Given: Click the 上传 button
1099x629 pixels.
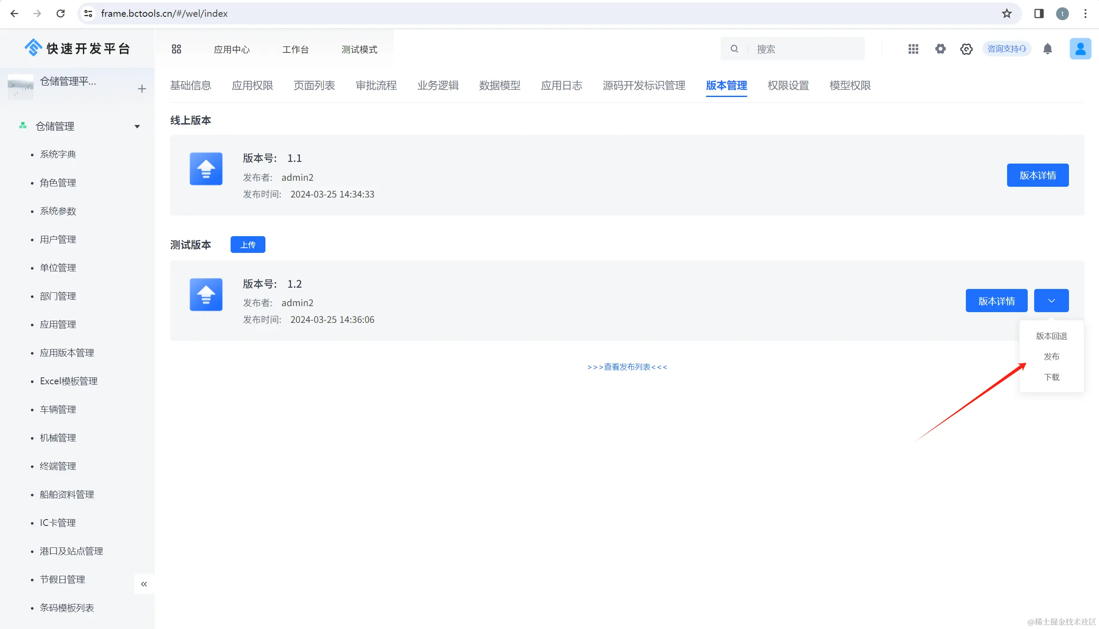Looking at the screenshot, I should click(247, 244).
